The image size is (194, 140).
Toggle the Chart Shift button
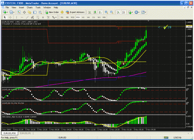point(124,12)
